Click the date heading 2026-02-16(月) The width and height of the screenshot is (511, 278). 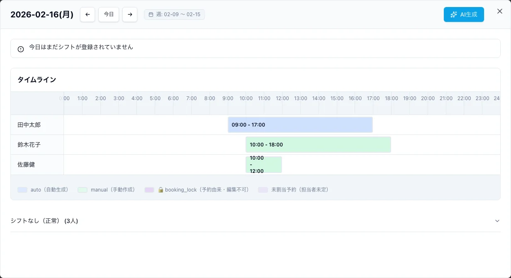(x=41, y=14)
